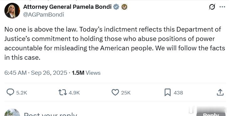The image size is (229, 116).
Task: View the 1.5M Views analytics
Action: pyautogui.click(x=86, y=73)
